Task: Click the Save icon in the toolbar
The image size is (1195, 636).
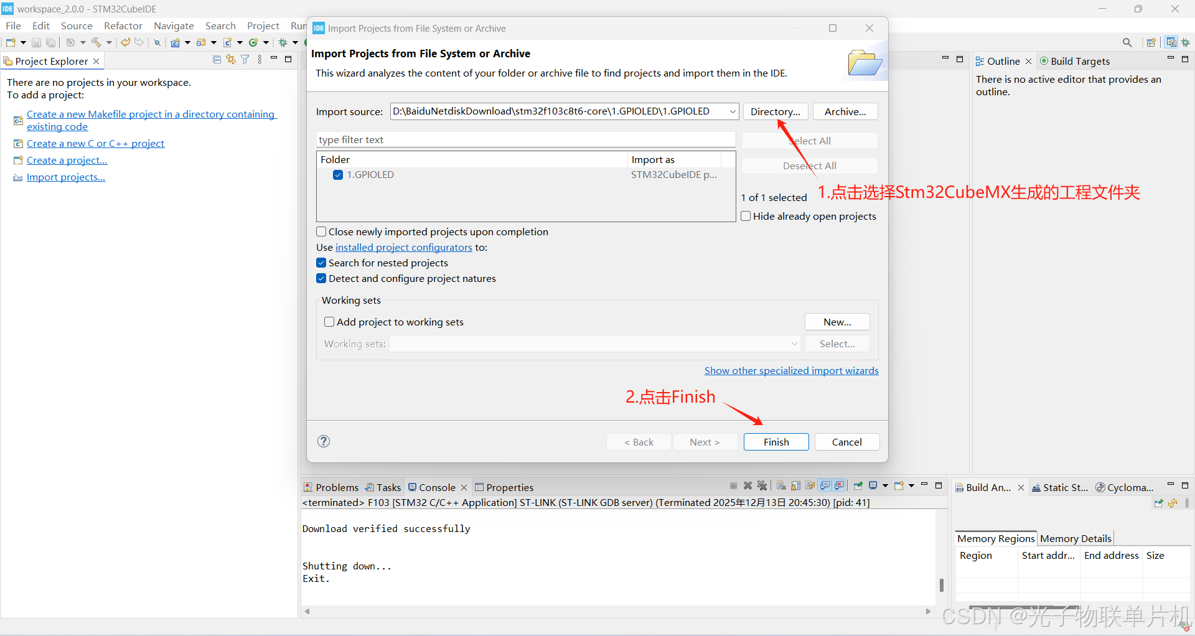Action: (36, 42)
